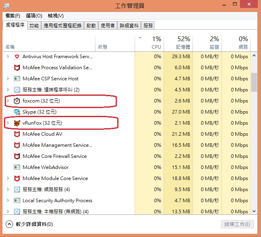Select the Skype (32 位元) process row
This screenshot has width=261, height=237.
pos(126,112)
